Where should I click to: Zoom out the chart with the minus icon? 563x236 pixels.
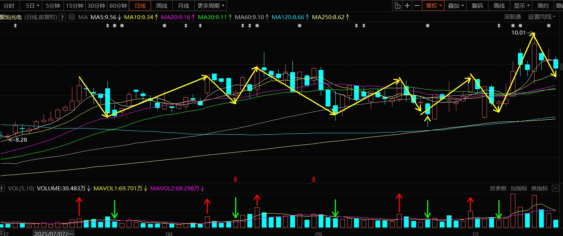pyautogui.click(x=417, y=6)
